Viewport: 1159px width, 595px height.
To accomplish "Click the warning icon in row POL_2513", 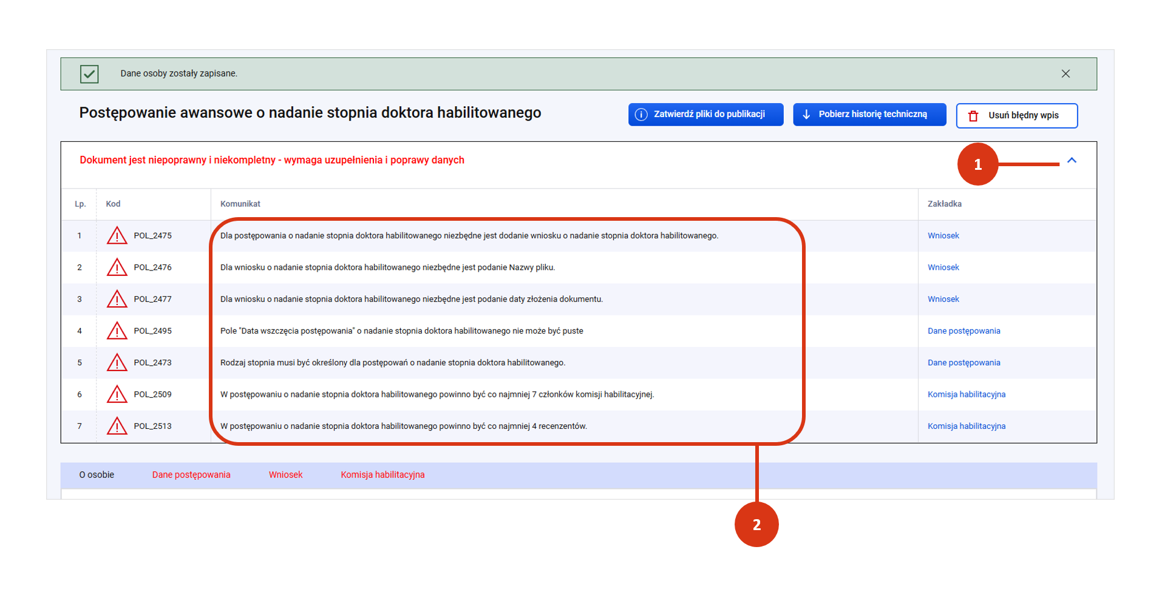I will [117, 426].
